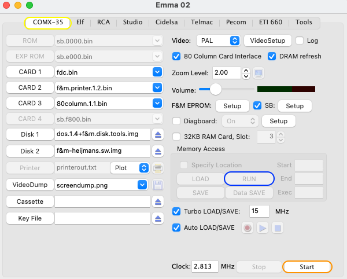The width and height of the screenshot is (347, 279).
Task: Save screen dump via floppy icon
Action: click(158, 185)
